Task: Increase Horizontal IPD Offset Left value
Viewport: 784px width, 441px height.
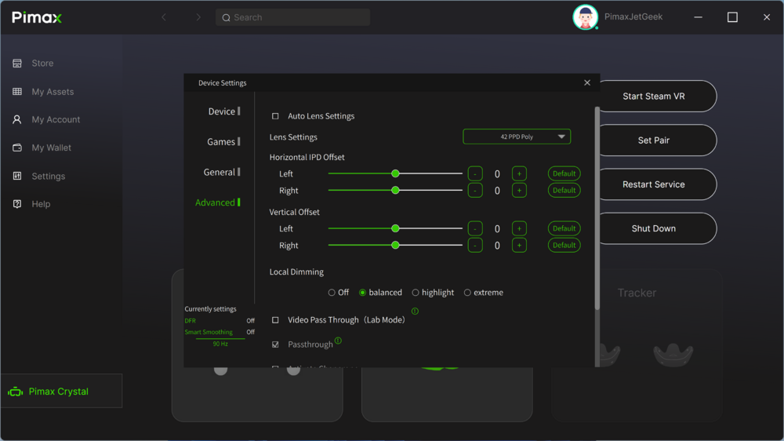Action: click(519, 173)
